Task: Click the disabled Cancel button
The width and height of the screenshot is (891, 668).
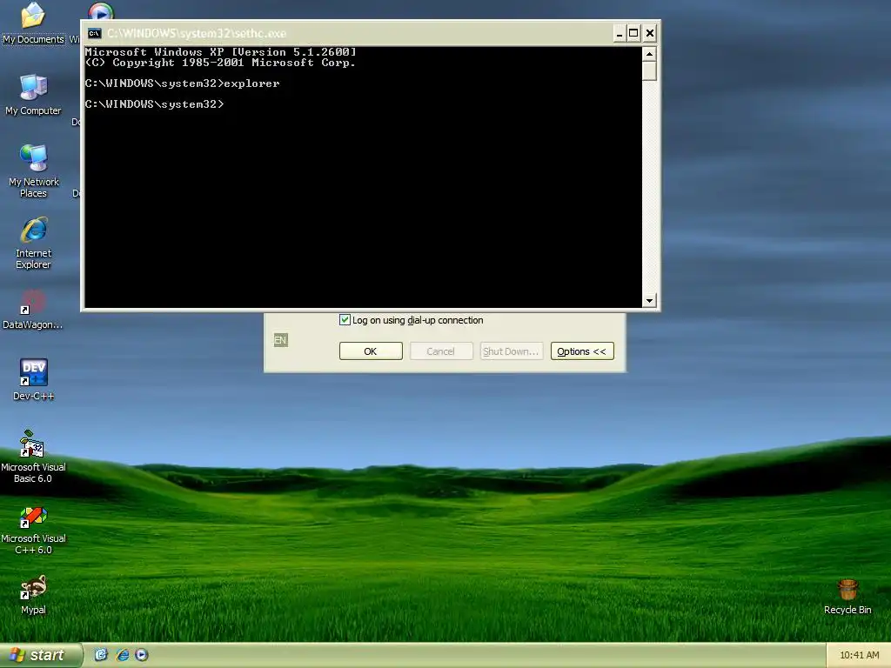Action: click(441, 351)
